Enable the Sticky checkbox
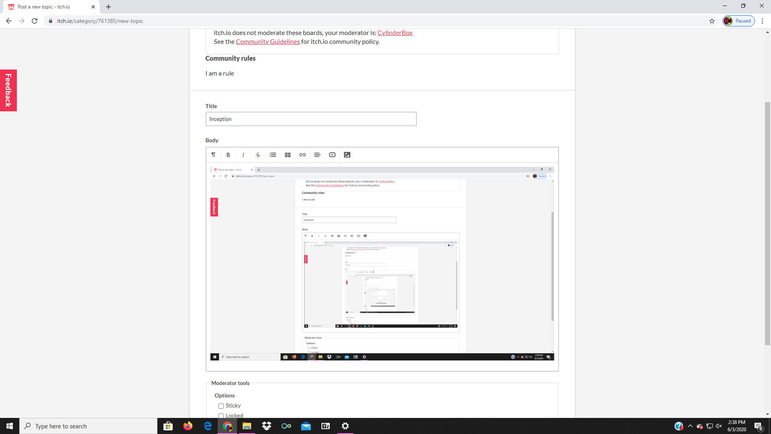Viewport: 771px width, 434px height. 221,406
